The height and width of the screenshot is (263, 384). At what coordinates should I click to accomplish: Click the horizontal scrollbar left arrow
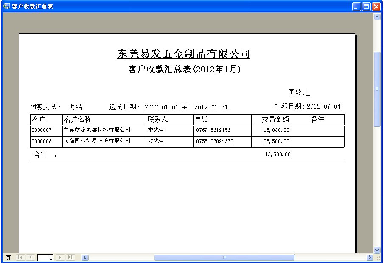pyautogui.click(x=85, y=257)
